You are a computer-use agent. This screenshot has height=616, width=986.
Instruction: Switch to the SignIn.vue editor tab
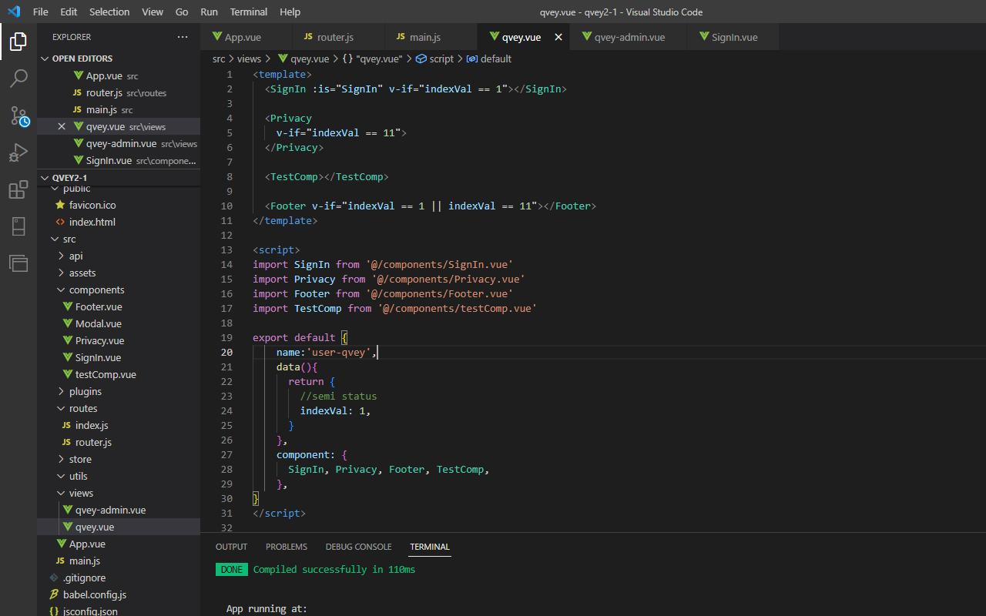point(733,37)
